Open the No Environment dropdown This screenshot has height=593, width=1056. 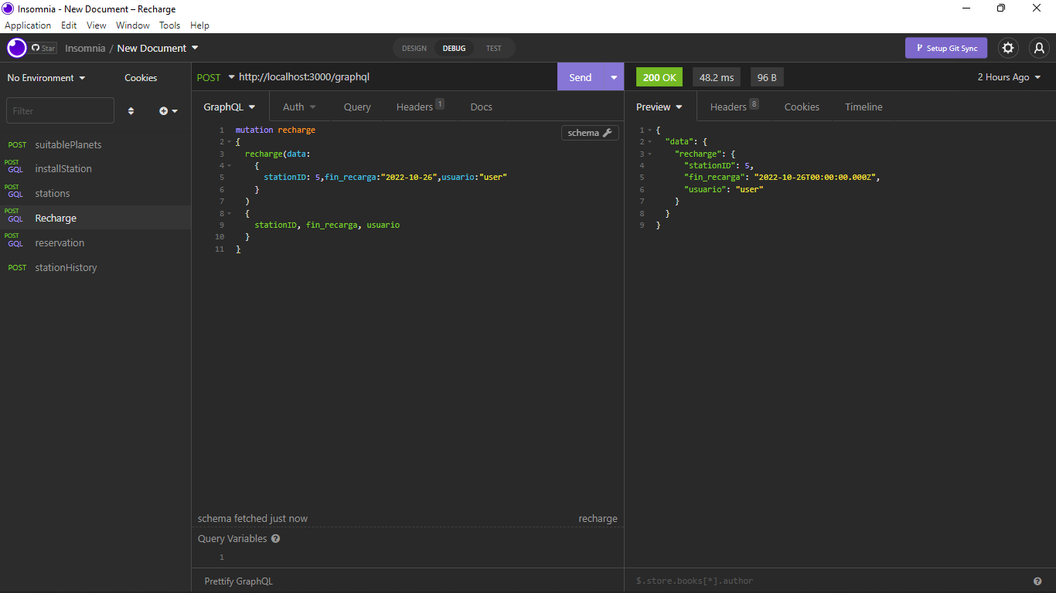pos(46,78)
